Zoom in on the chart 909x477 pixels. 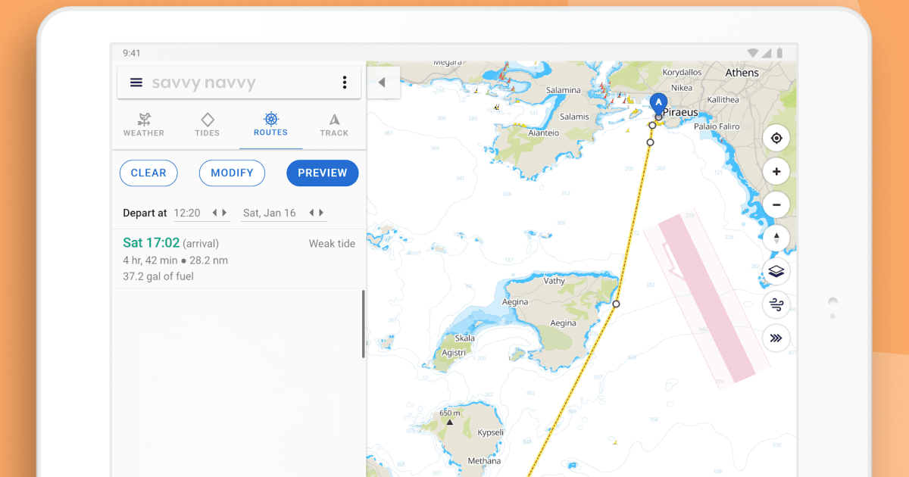click(776, 171)
